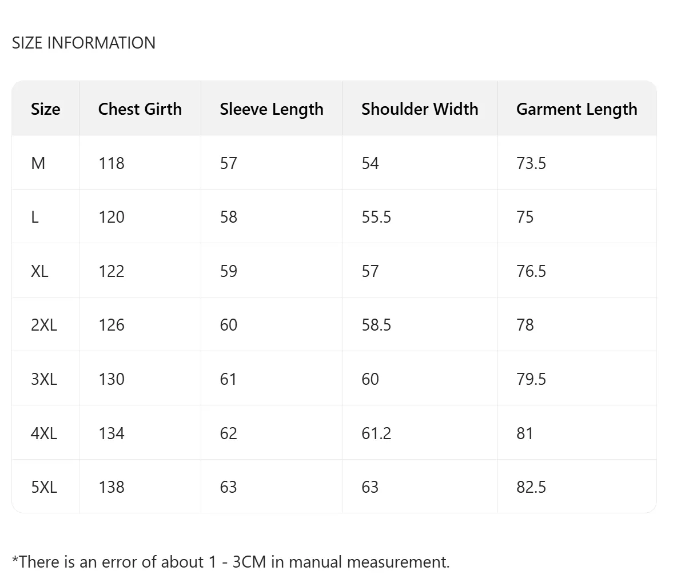The height and width of the screenshot is (587, 681).
Task: Click the SIZE INFORMATION heading
Action: pos(83,43)
